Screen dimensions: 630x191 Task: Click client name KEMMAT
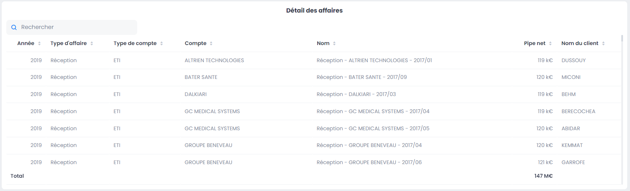(572, 145)
